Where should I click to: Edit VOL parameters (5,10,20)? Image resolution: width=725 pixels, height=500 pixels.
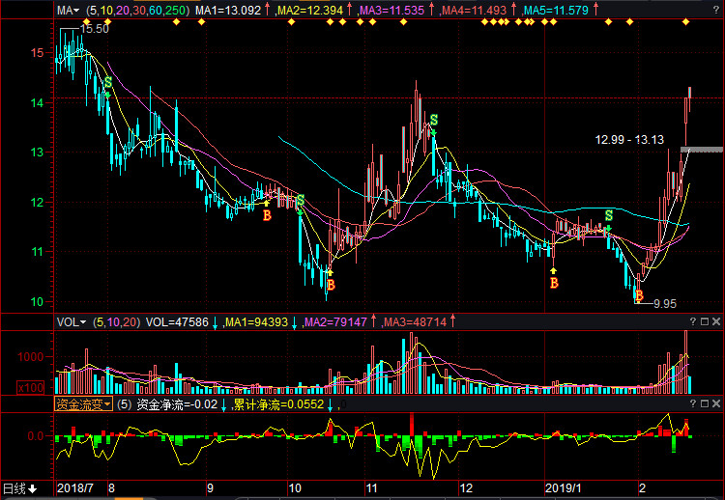click(116, 321)
